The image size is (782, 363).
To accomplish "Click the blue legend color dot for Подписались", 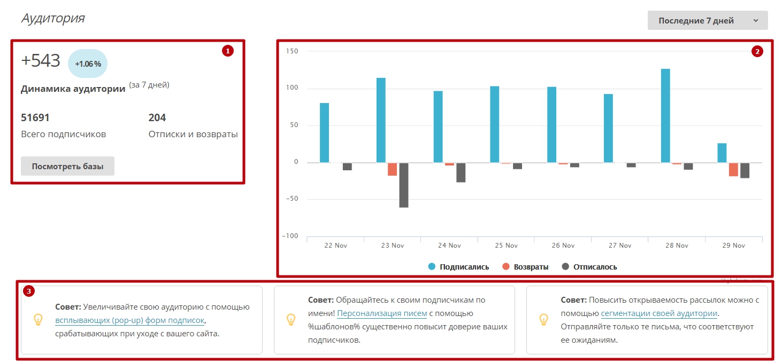I will [x=432, y=267].
